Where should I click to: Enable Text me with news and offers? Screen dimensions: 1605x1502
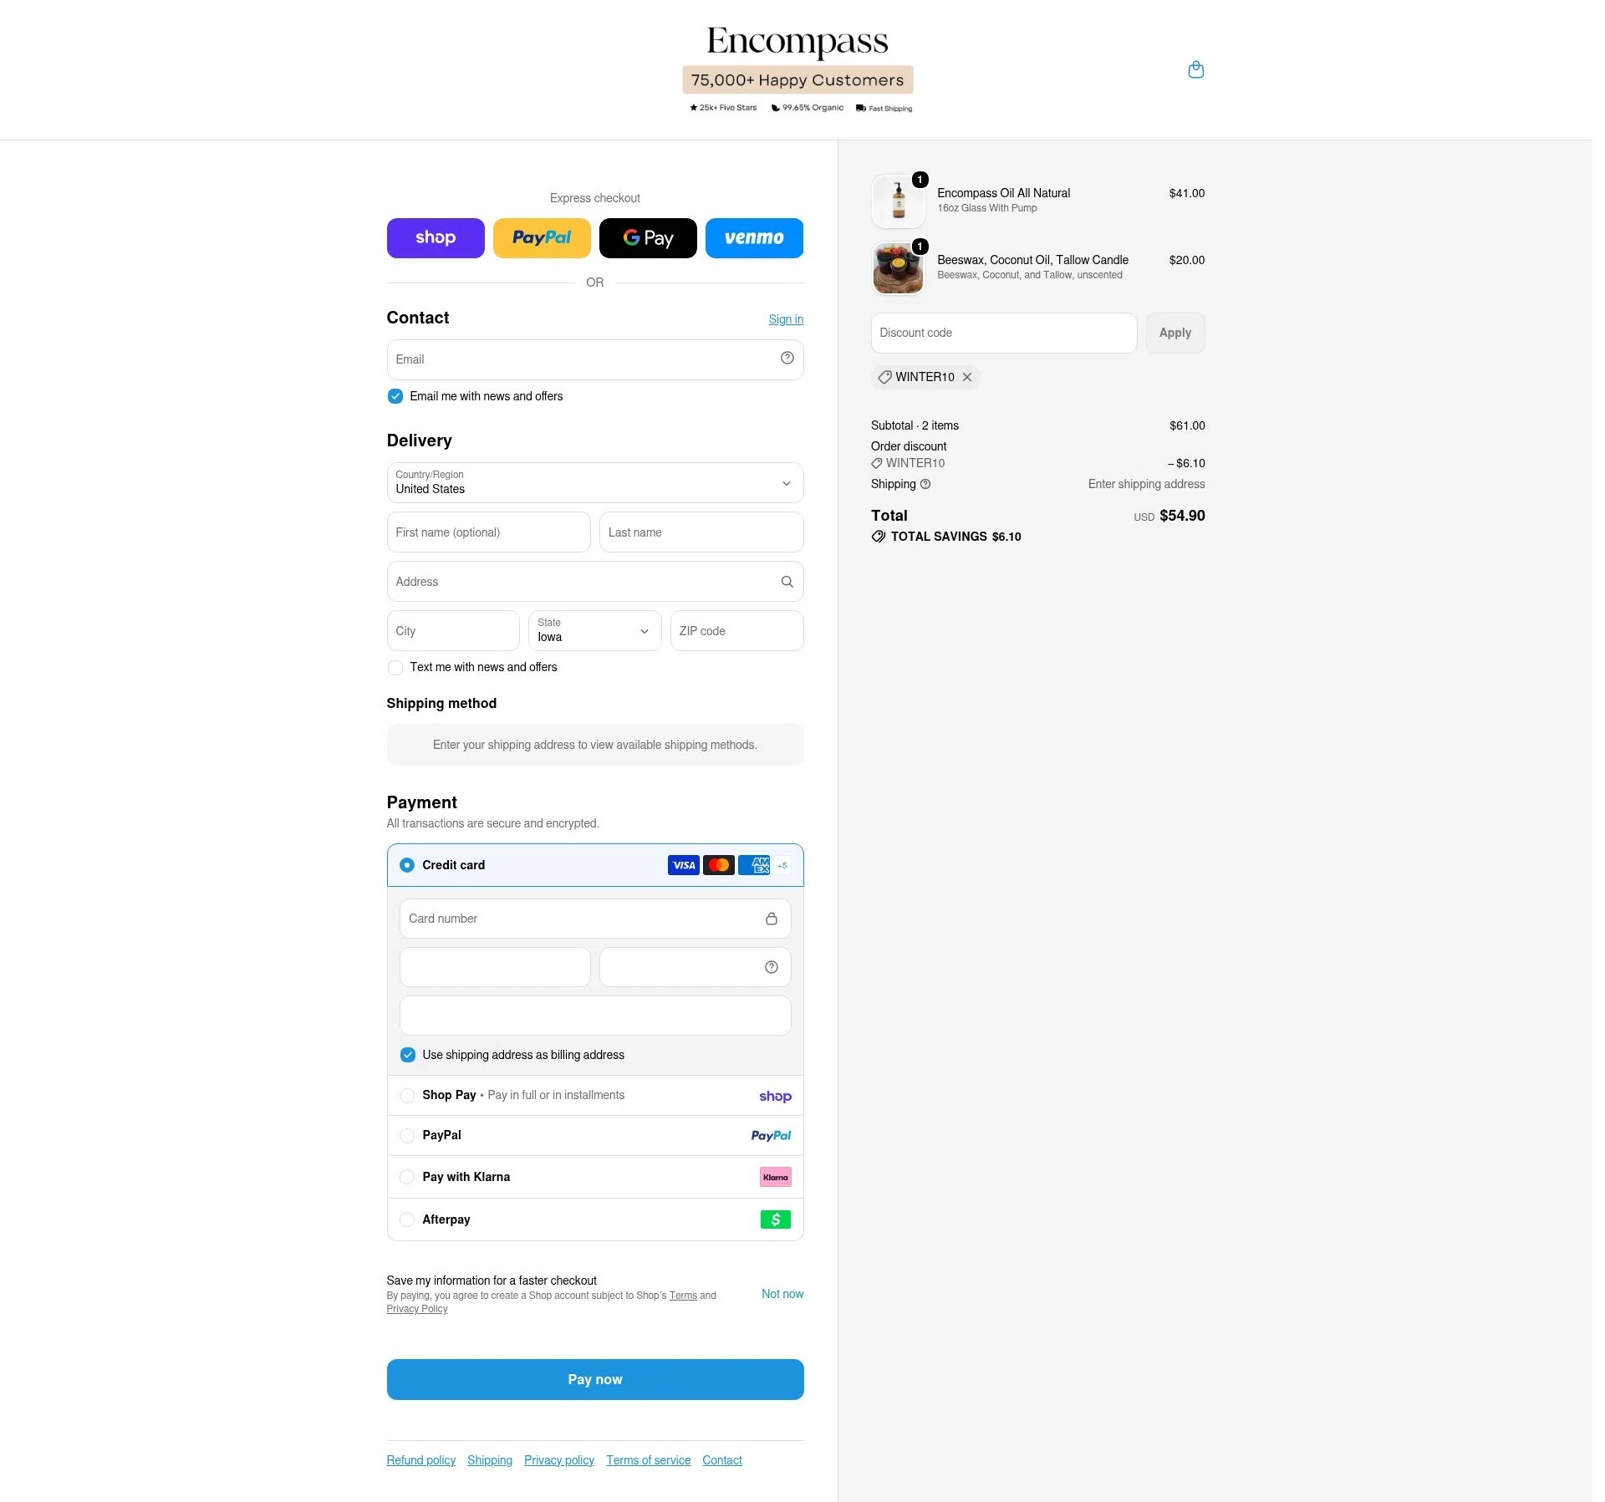(x=395, y=667)
